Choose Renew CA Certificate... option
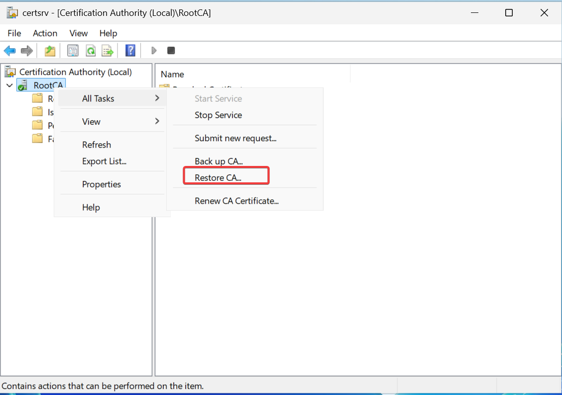Screen dimensions: 562x395 236,201
